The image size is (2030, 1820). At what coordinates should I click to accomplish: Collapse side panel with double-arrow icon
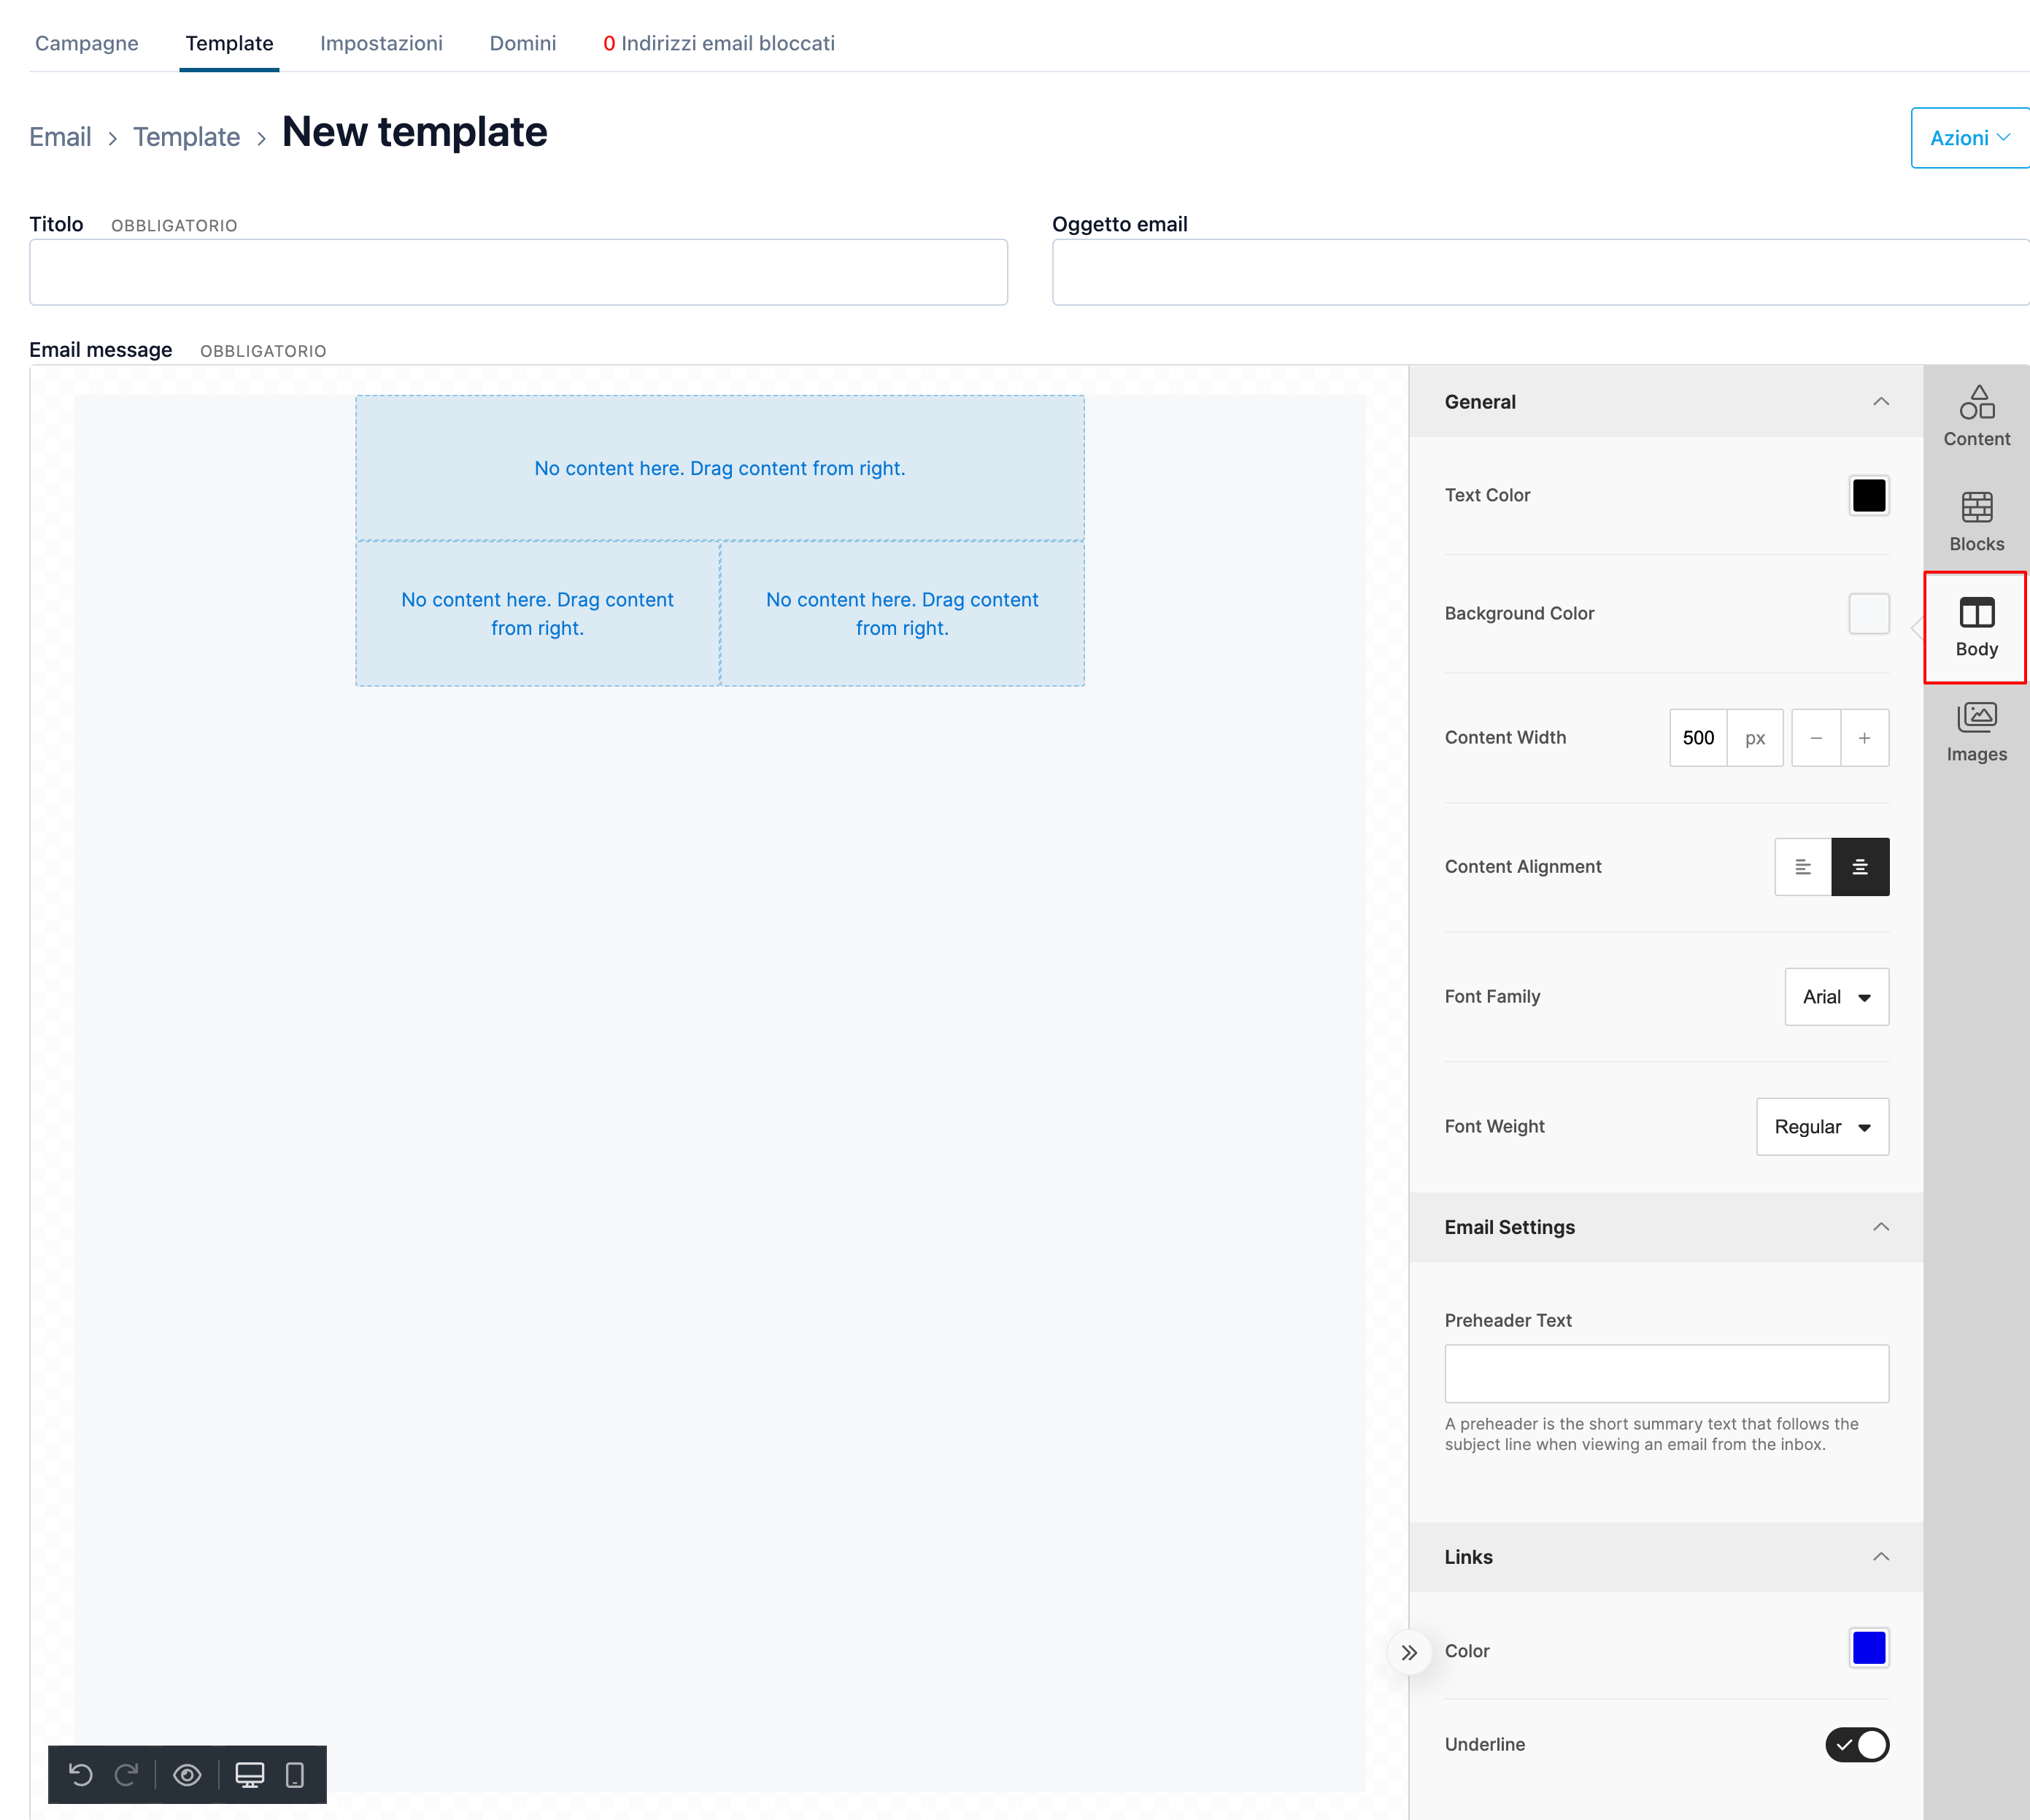pos(1409,1653)
